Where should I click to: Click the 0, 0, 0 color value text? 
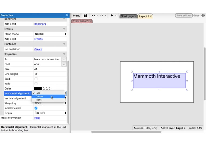click(x=46, y=89)
